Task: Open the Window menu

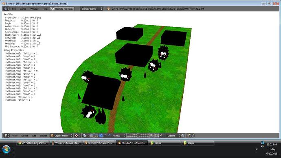Action: click(x=34, y=9)
